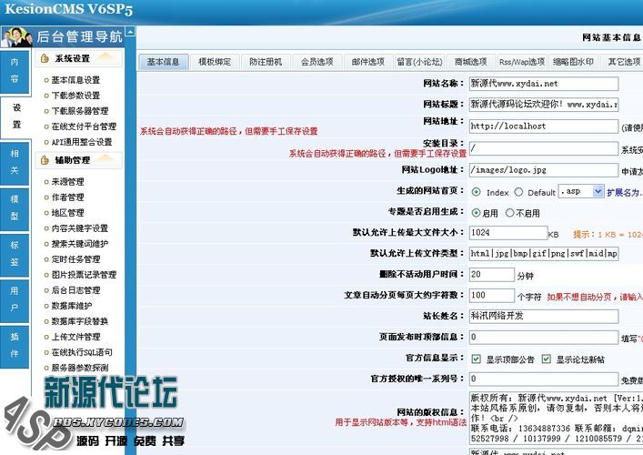Click the 站长姓名 input field
The height and width of the screenshot is (455, 643).
click(x=544, y=317)
